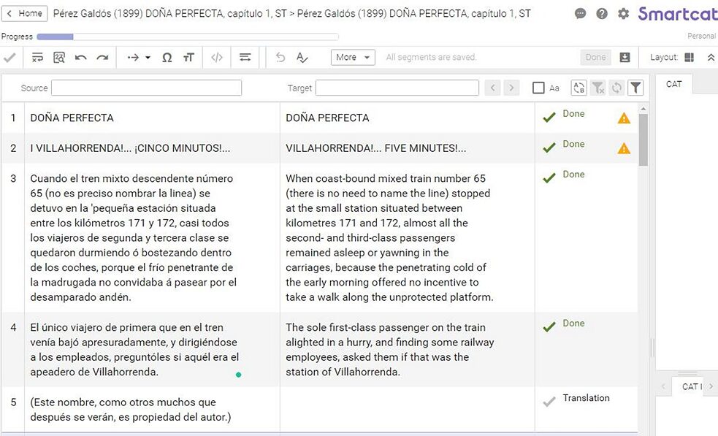Toggle the case-sensitive Aa checkbox
This screenshot has height=436, width=718.
tap(539, 88)
